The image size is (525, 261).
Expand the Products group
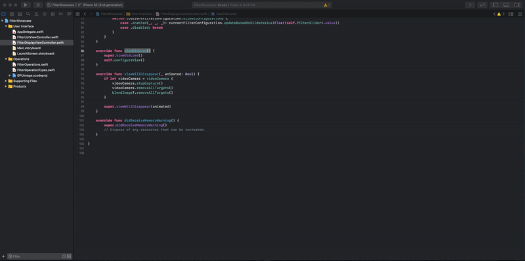point(6,87)
